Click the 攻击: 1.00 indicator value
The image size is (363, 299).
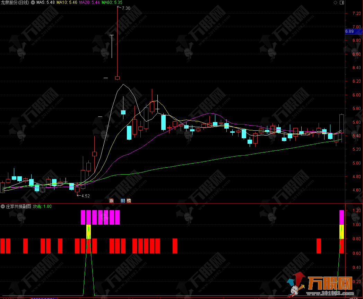click(x=42, y=206)
